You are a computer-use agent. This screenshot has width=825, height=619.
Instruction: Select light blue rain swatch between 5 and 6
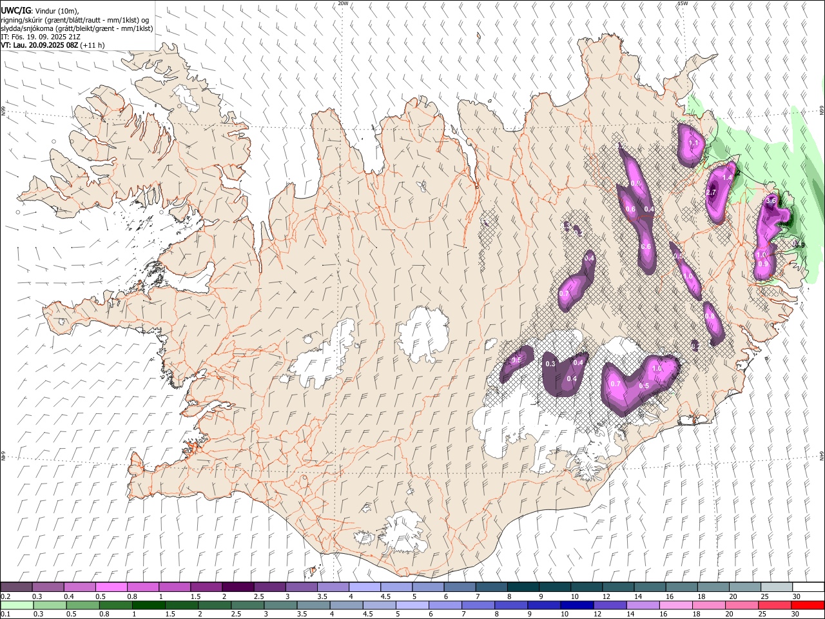pos(412,605)
